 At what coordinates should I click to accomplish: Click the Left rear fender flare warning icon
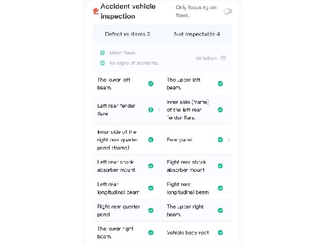pos(151,110)
